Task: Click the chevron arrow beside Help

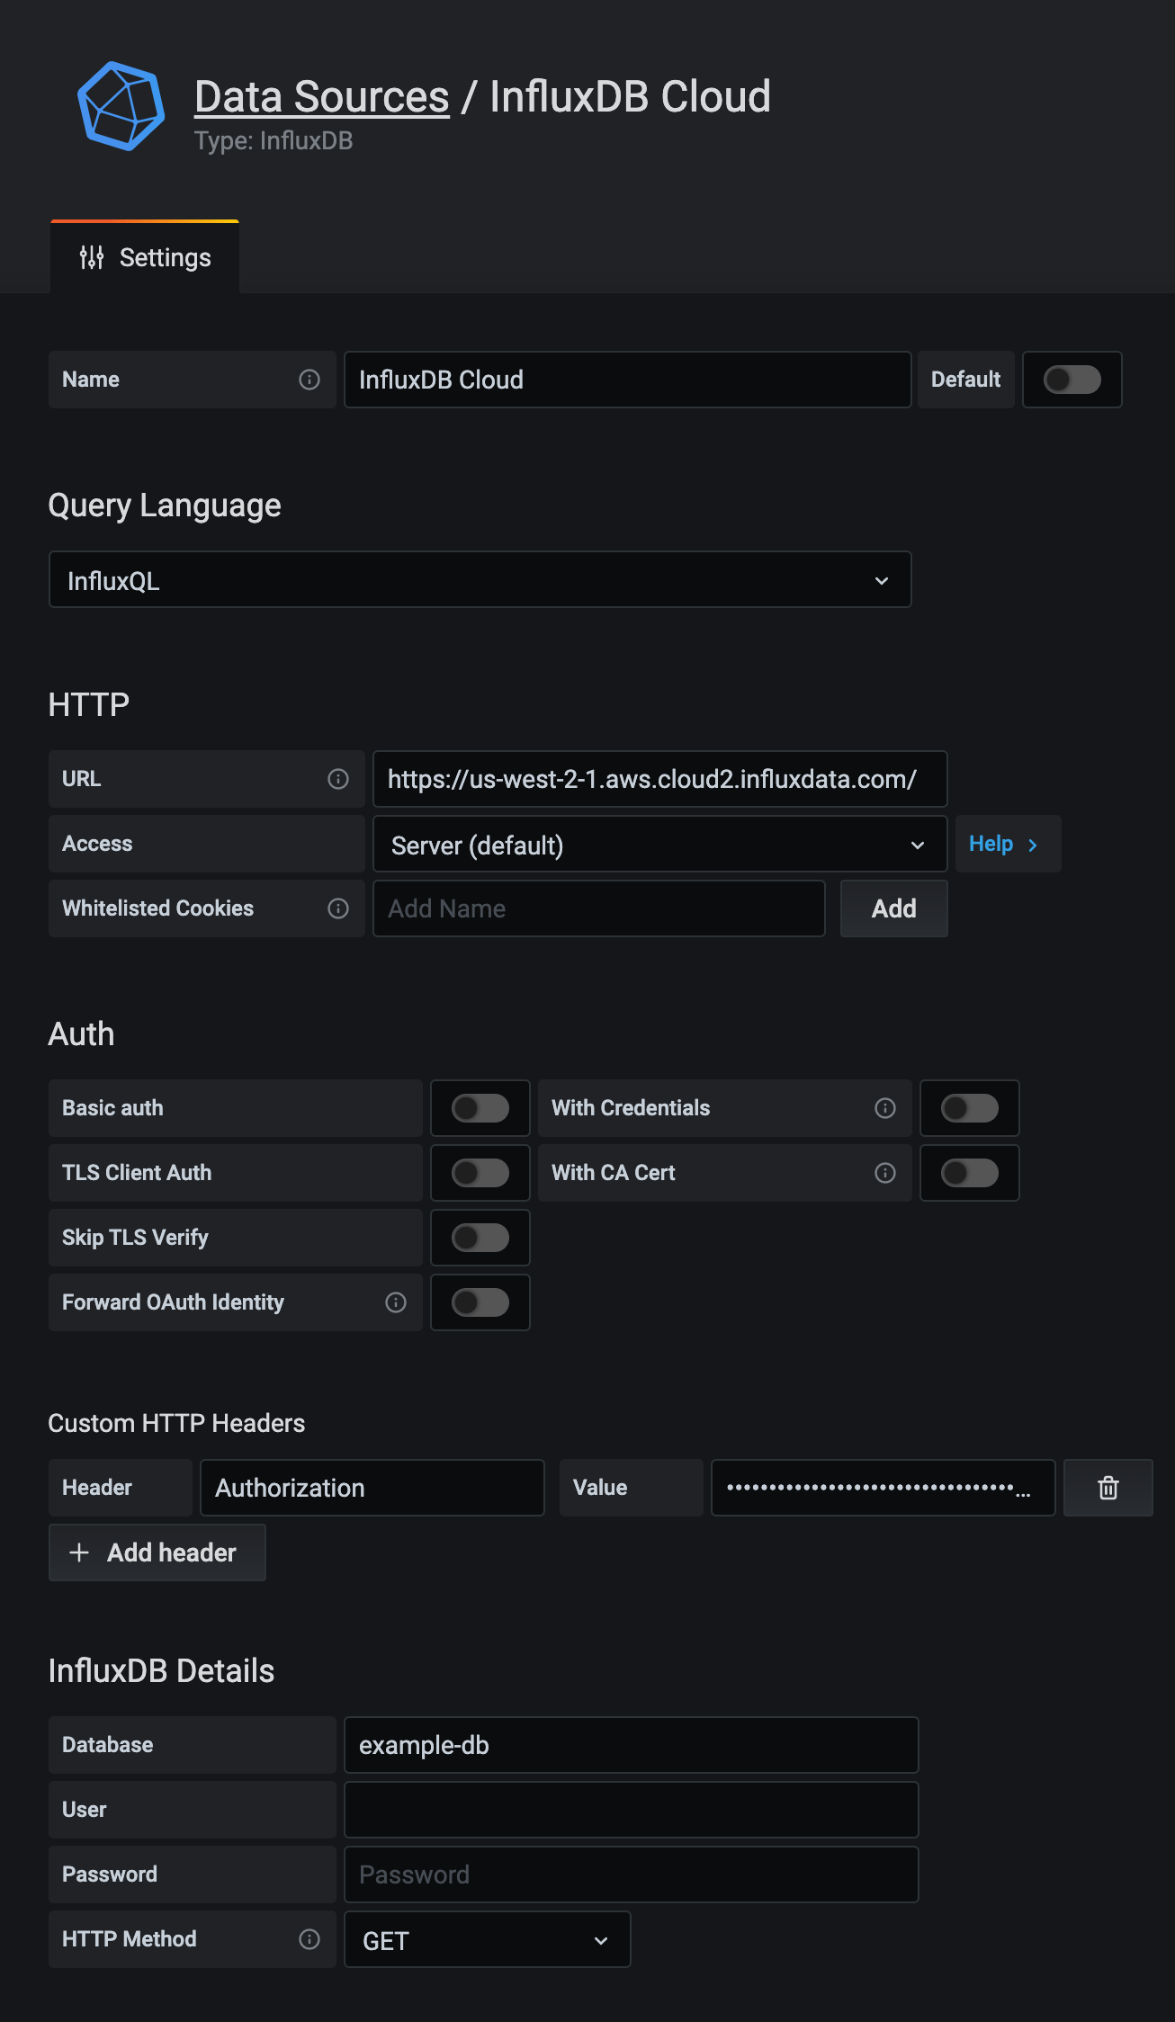Action: [1033, 845]
